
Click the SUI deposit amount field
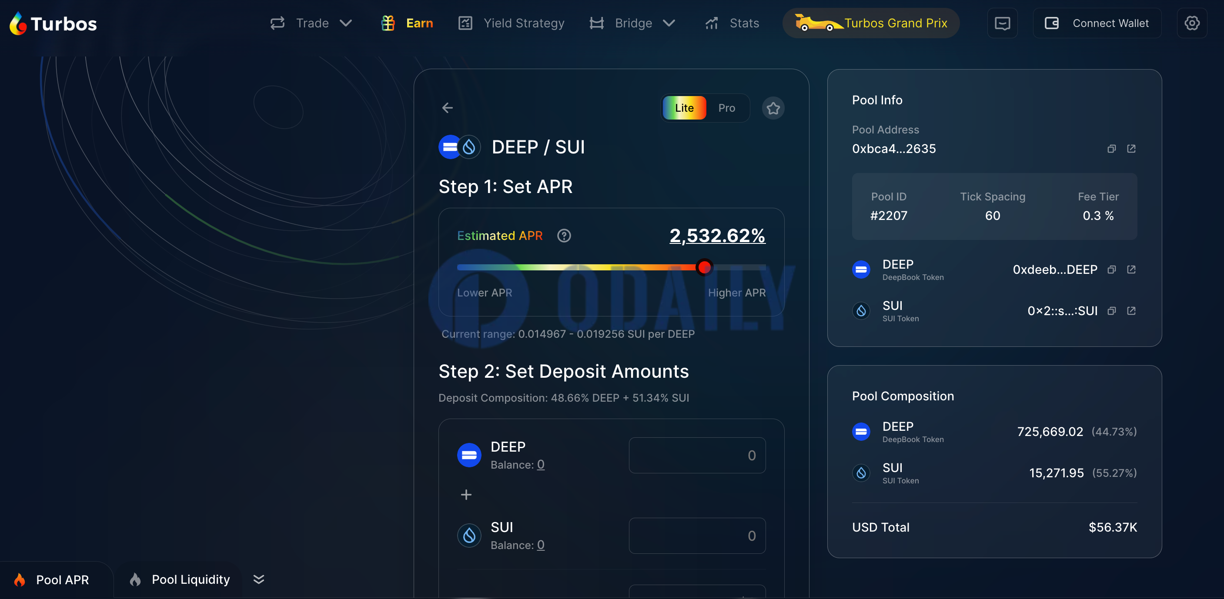click(697, 536)
